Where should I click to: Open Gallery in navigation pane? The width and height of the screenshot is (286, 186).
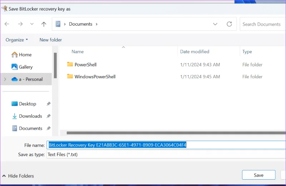pos(26,67)
